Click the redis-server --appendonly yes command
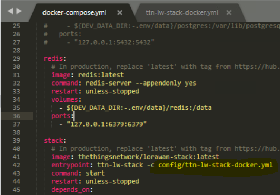 (141, 83)
